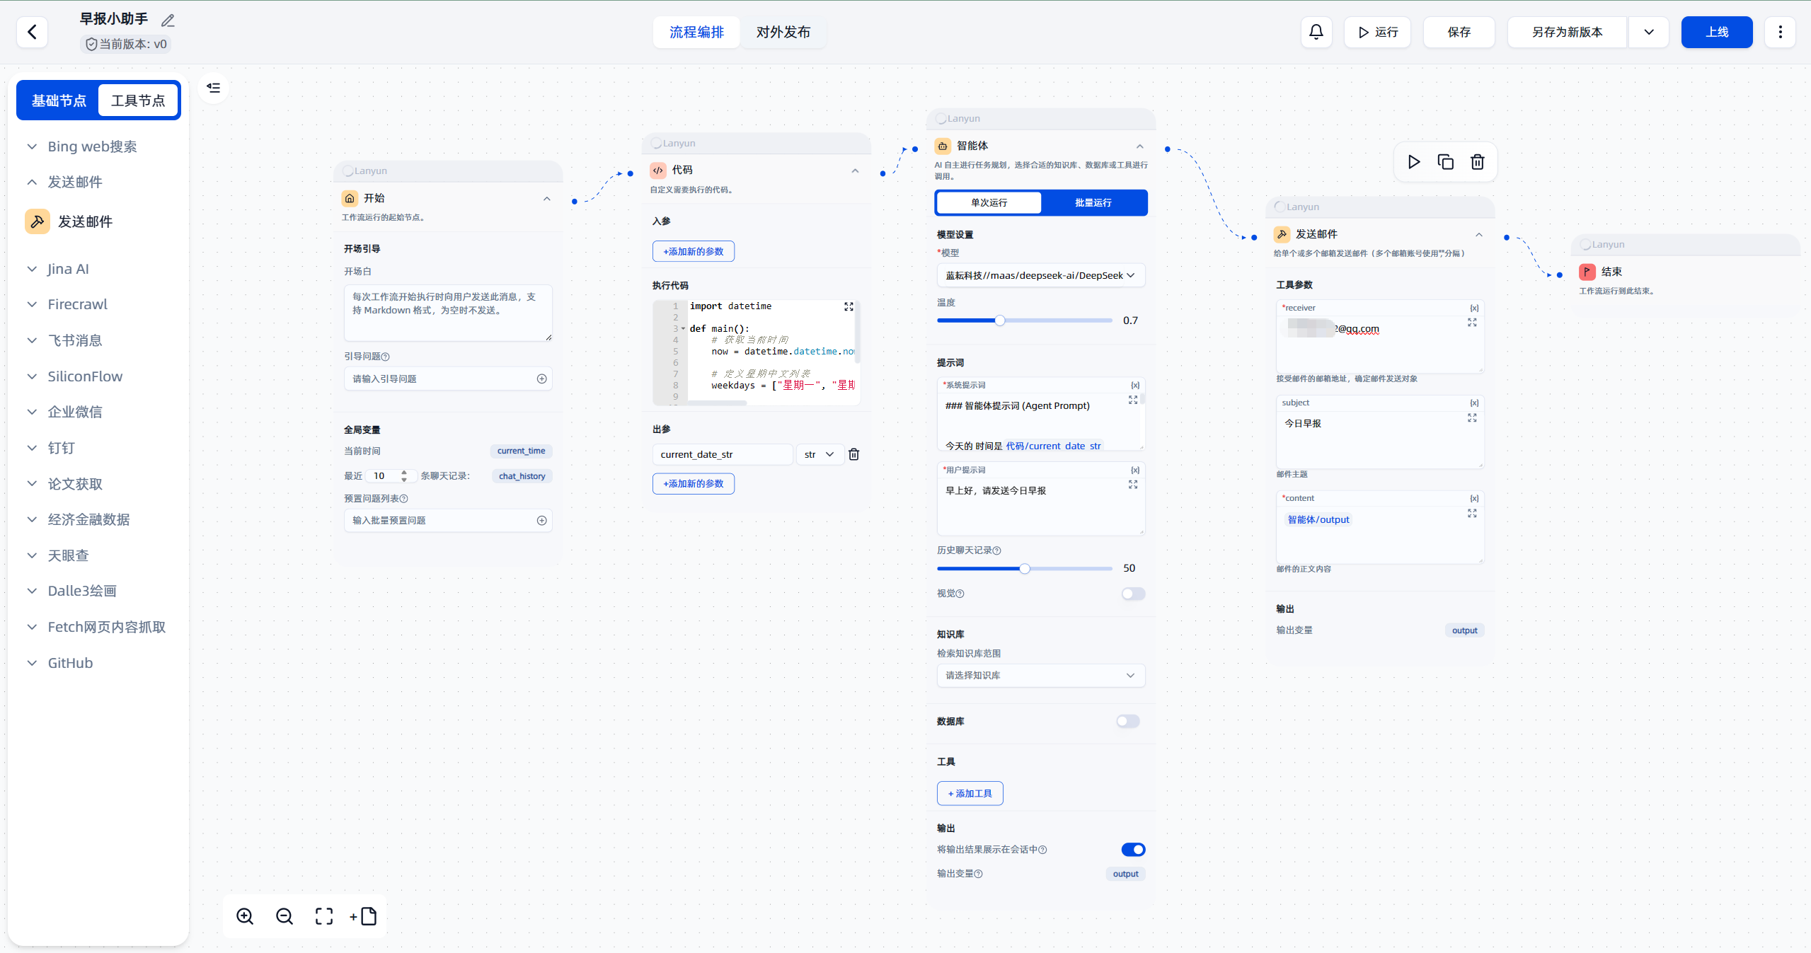Image resolution: width=1811 pixels, height=953 pixels.
Task: Delete the current_date_str output parameter
Action: coord(853,454)
